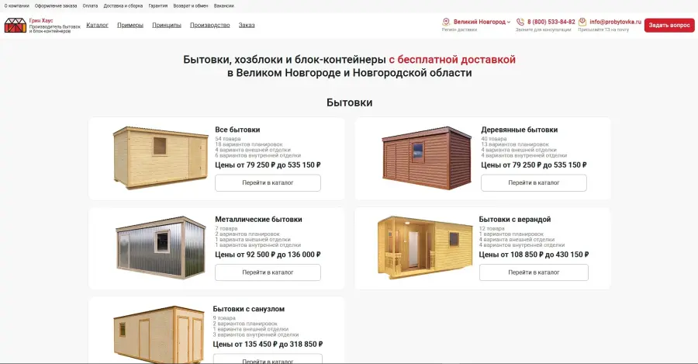Image resolution: width=698 pixels, height=364 pixels.
Task: Go to catalog for Металлические бытовки
Action: [268, 272]
